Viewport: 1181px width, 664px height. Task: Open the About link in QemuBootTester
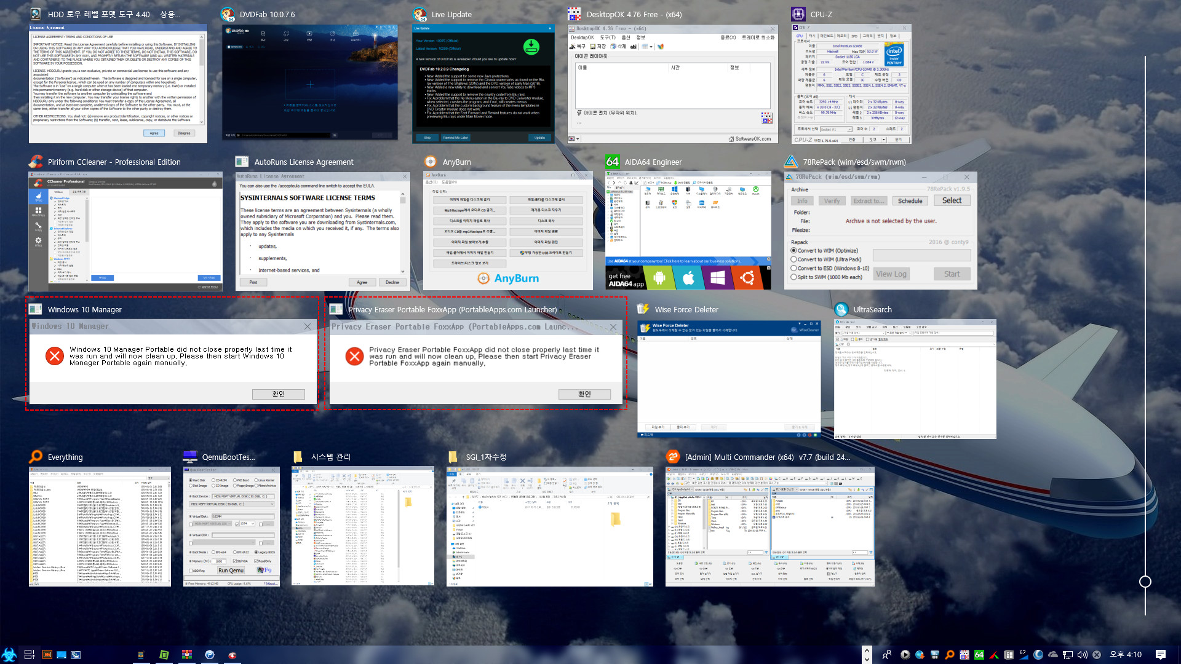coord(271,583)
